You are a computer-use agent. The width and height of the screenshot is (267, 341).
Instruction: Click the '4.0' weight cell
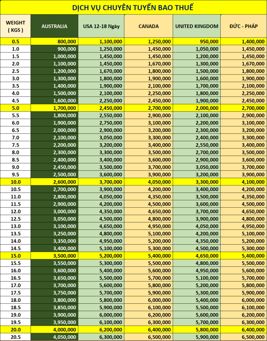[x=15, y=93]
